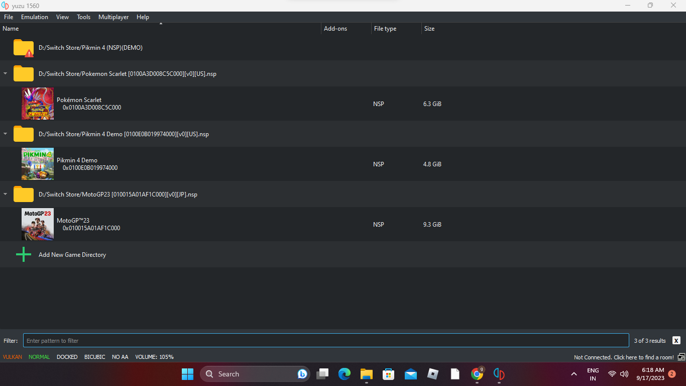Screen dimensions: 686x386
Task: Click the green plus Add New Game Directory icon
Action: 24,254
